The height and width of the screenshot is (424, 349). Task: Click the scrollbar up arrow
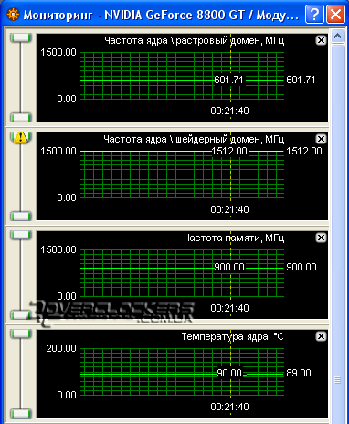(337, 37)
